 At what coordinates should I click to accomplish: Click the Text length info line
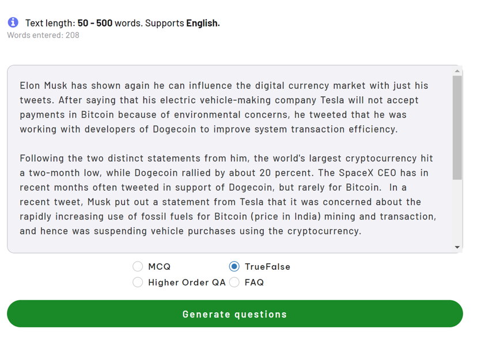click(x=122, y=23)
